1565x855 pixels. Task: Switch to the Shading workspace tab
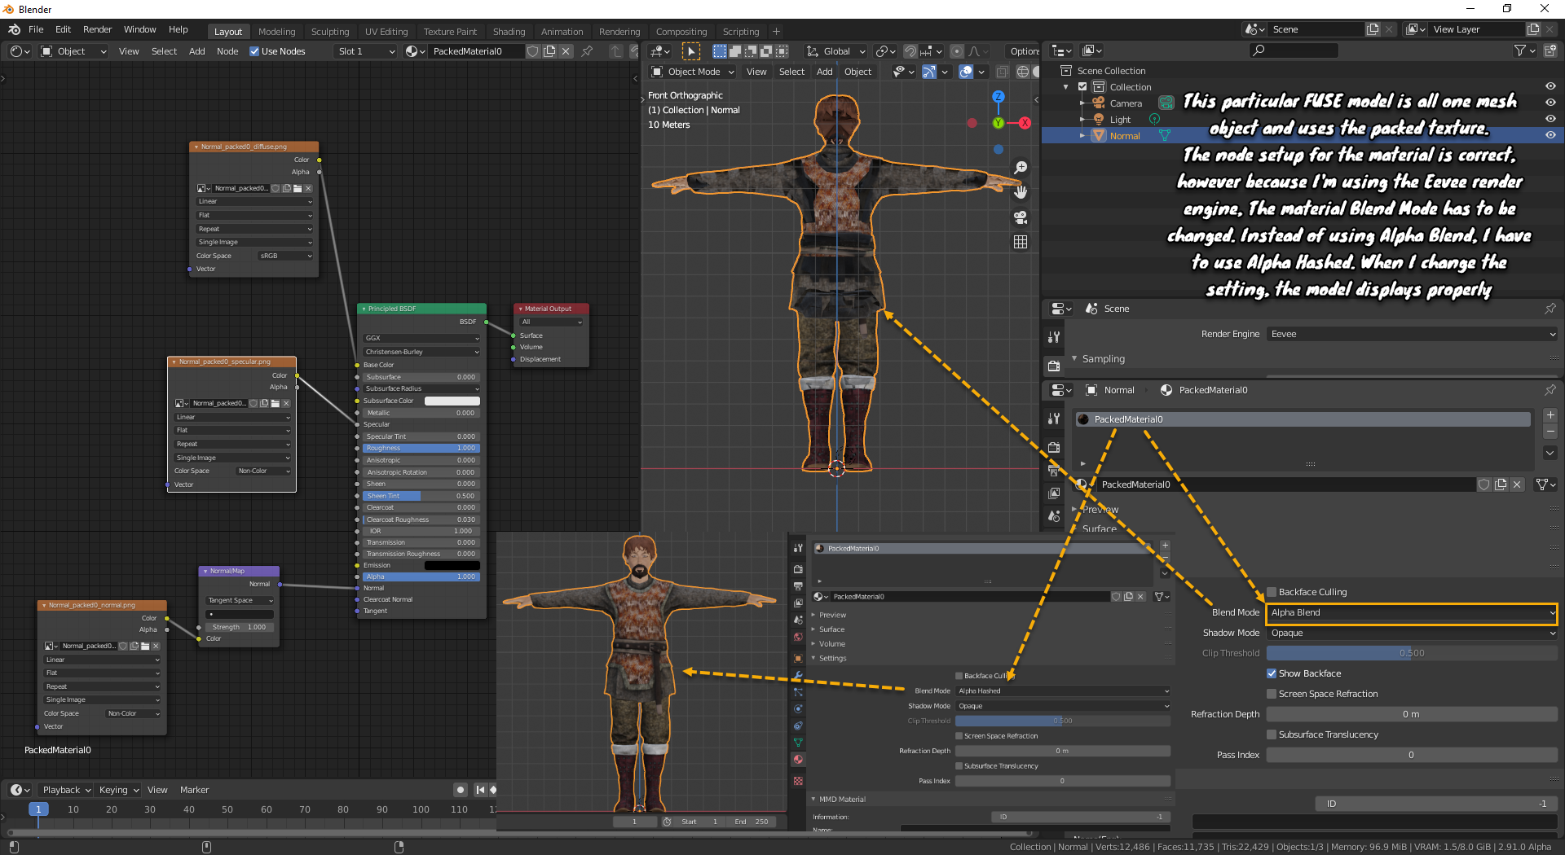(x=509, y=32)
